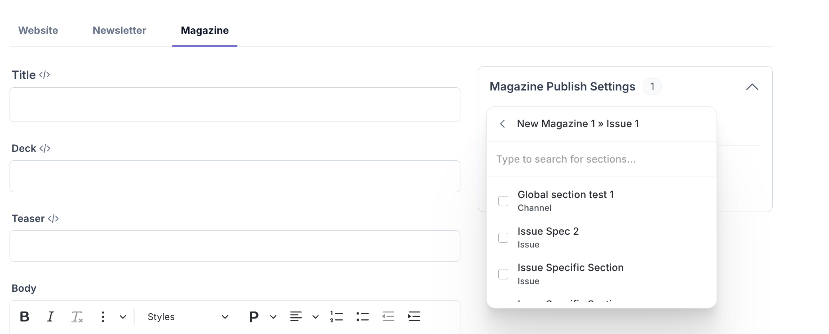Toggle HTML source for the Title field
This screenshot has height=334, width=829.
tap(44, 75)
